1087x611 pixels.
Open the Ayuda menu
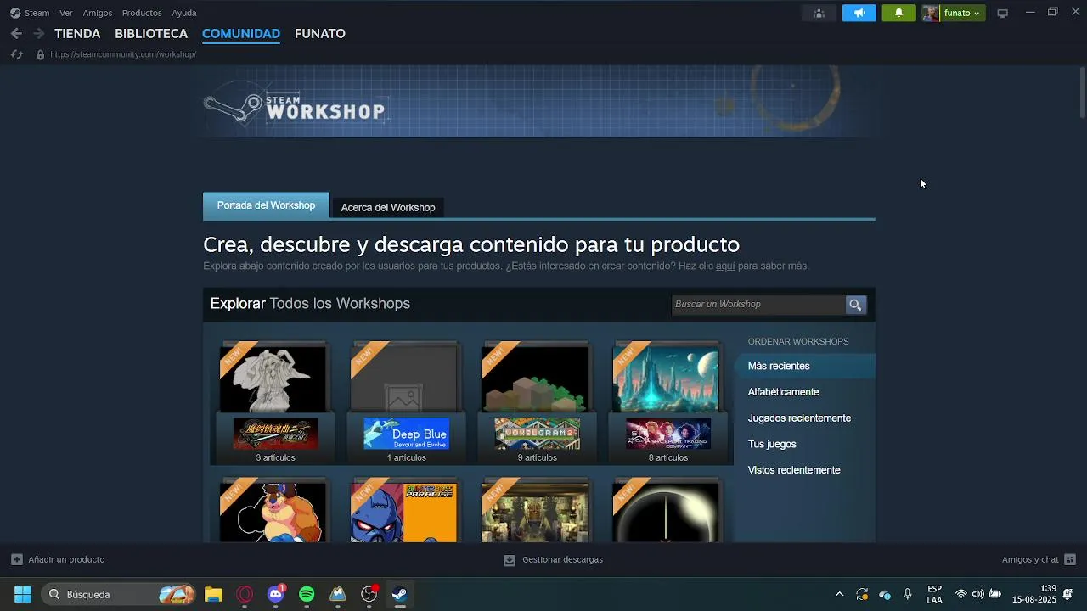point(184,13)
